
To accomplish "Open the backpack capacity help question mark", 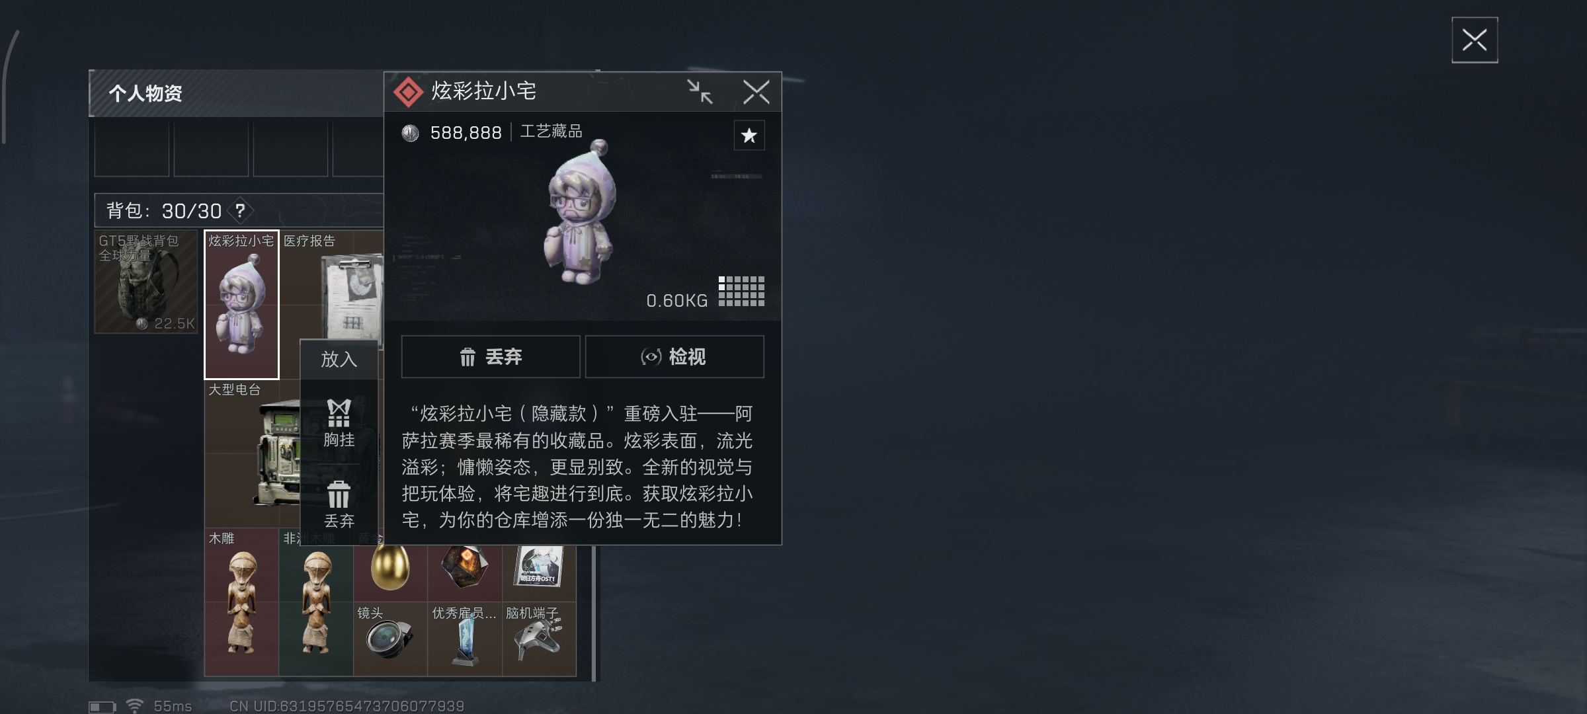I will [240, 211].
